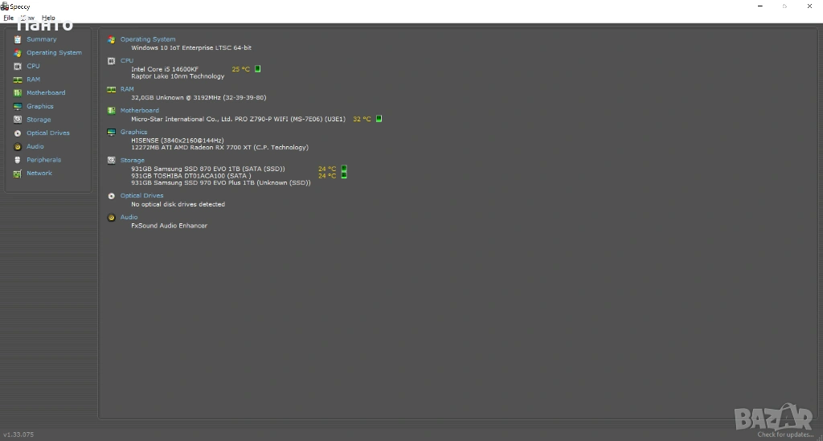Click the Motherboard icon in sidebar
The image size is (823, 441).
point(18,93)
